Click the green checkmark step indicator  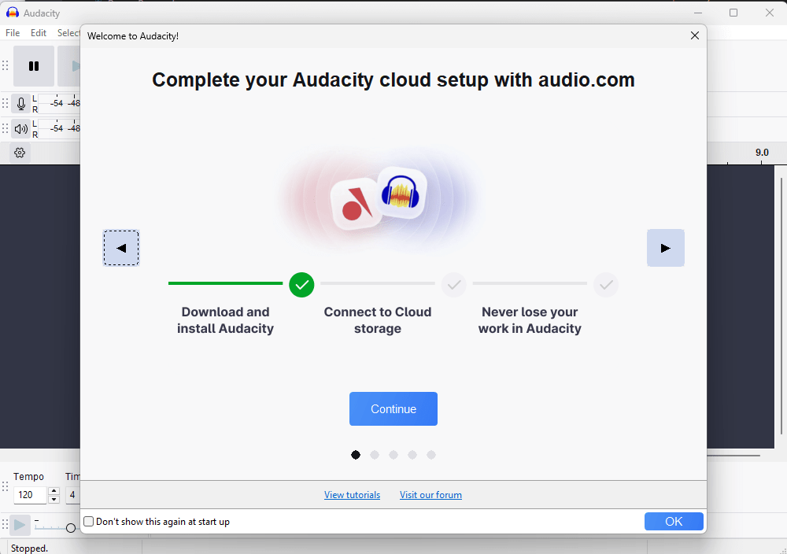click(x=301, y=284)
